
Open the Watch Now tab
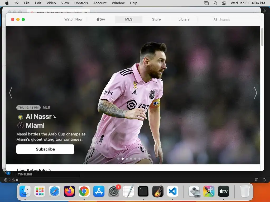click(x=73, y=19)
